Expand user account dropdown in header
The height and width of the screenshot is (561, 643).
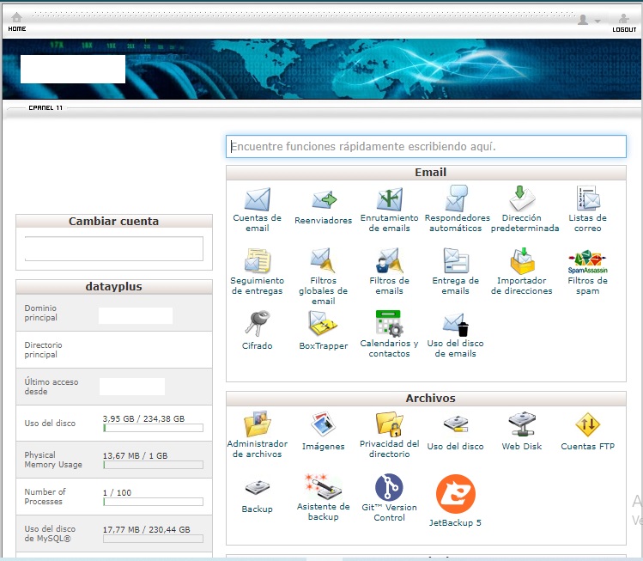(x=589, y=20)
